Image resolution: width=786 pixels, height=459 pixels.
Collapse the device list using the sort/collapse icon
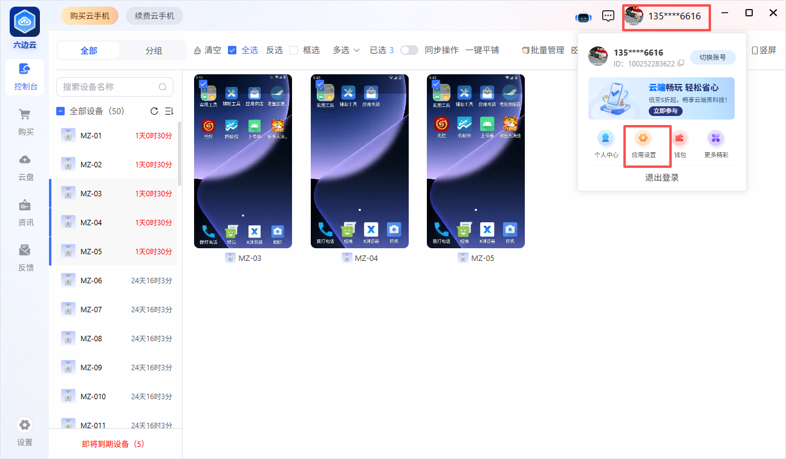(x=169, y=111)
